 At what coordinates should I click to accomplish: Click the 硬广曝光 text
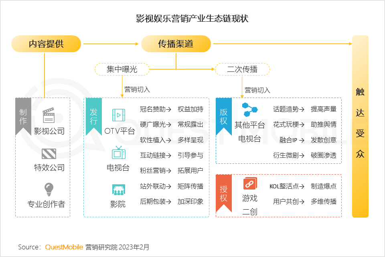pos(153,124)
